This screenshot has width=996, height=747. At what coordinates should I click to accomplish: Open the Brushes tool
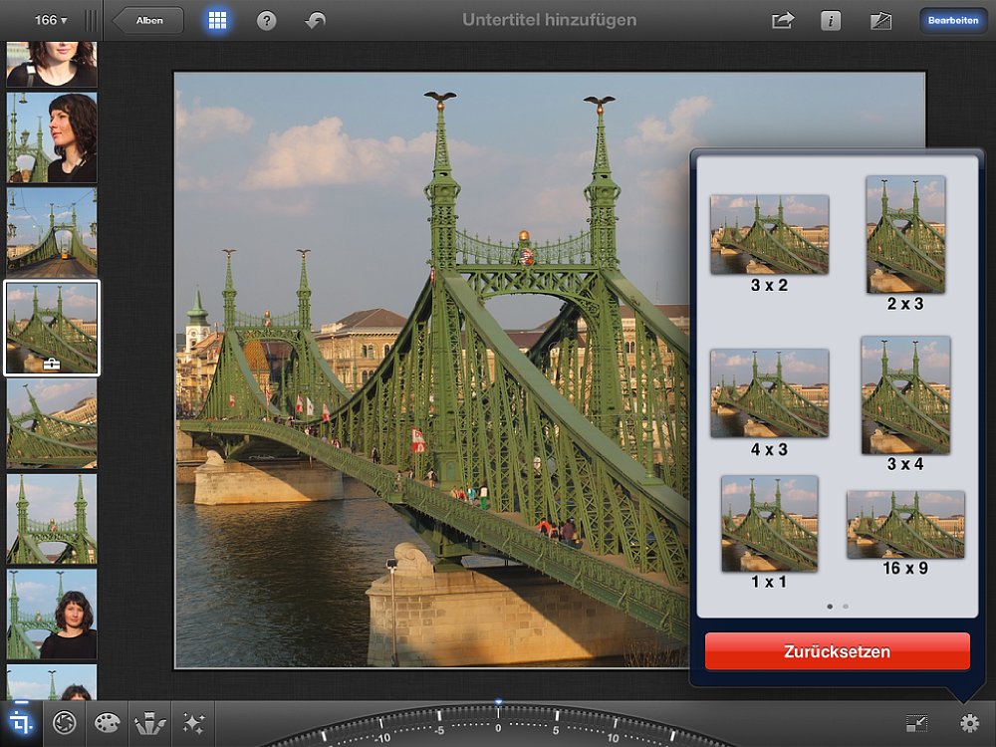150,723
